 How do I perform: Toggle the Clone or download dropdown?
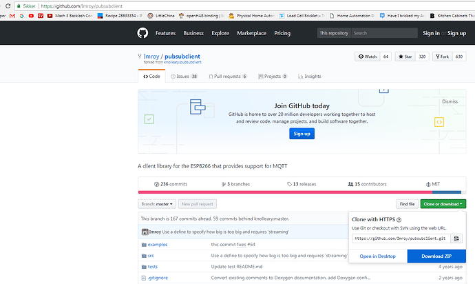[444, 204]
